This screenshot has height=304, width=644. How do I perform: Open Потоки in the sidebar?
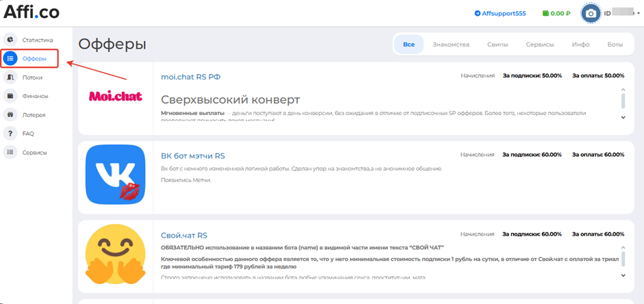[x=32, y=77]
